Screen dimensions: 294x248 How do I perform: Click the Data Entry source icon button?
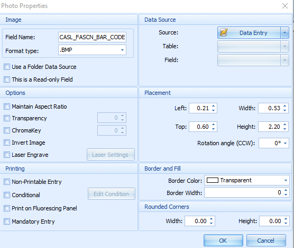coord(249,33)
